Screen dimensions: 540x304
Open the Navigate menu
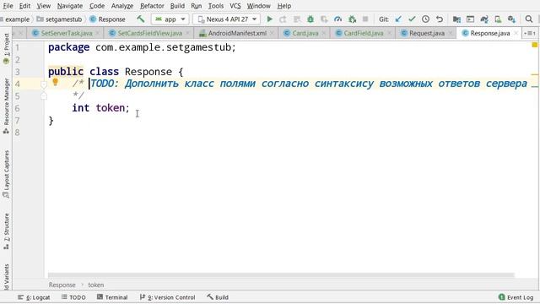pos(70,6)
